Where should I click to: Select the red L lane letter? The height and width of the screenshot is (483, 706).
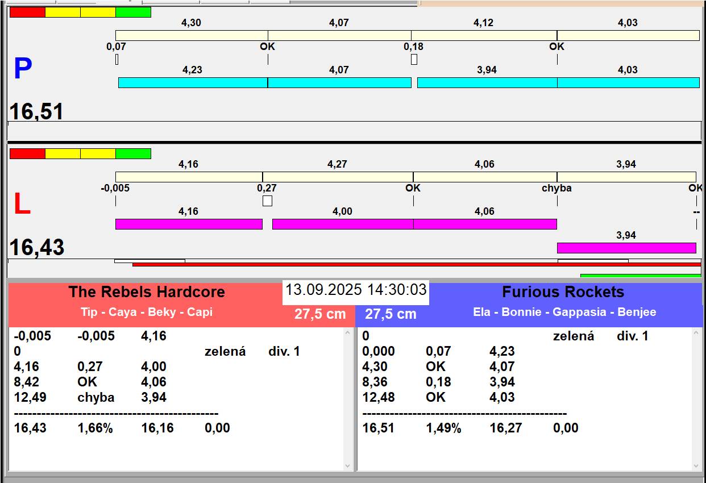(x=22, y=205)
